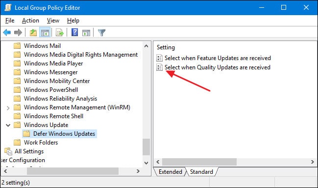Select the All Settings tree item
Image resolution: width=318 pixels, height=188 pixels.
24,151
